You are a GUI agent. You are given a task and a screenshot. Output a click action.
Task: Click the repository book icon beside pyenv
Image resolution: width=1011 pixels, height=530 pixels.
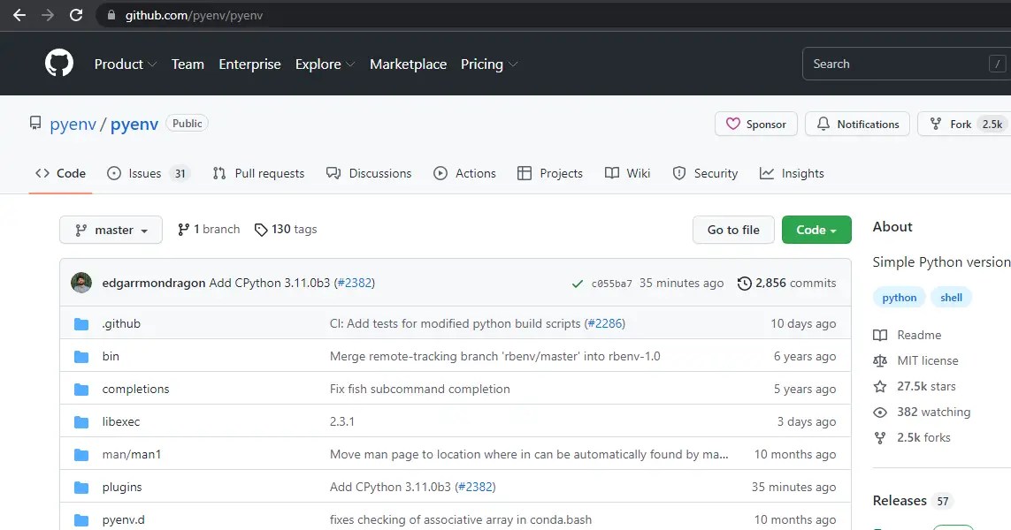pos(35,123)
